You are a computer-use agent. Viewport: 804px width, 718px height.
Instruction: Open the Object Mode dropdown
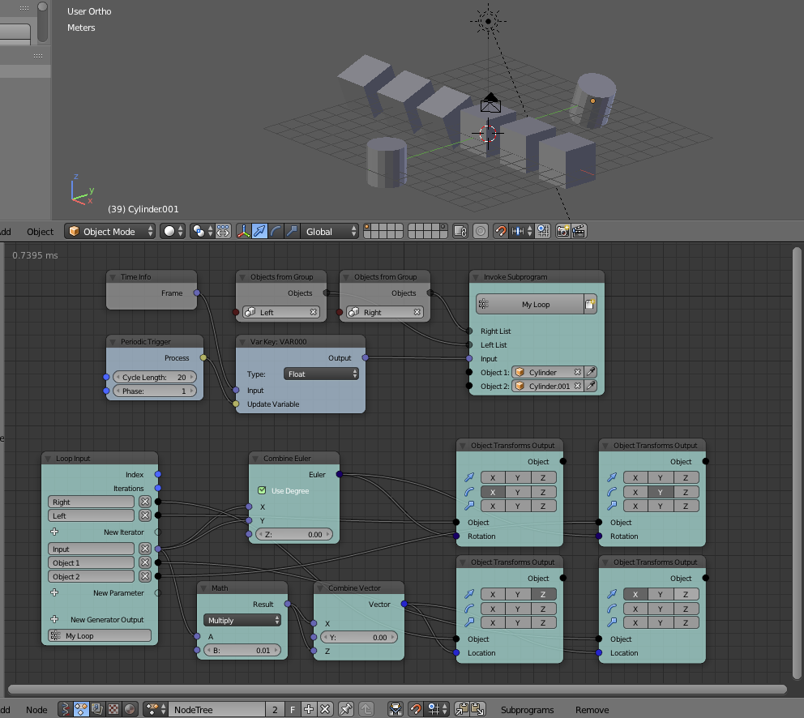[x=109, y=231]
